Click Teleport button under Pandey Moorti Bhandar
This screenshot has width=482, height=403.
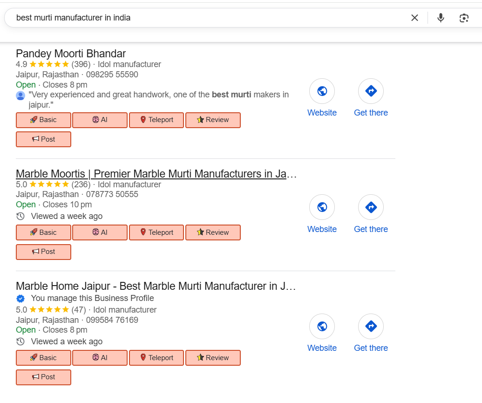pyautogui.click(x=156, y=120)
